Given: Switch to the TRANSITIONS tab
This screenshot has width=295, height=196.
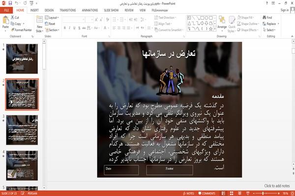Looking at the screenshot, I should click(x=68, y=10).
